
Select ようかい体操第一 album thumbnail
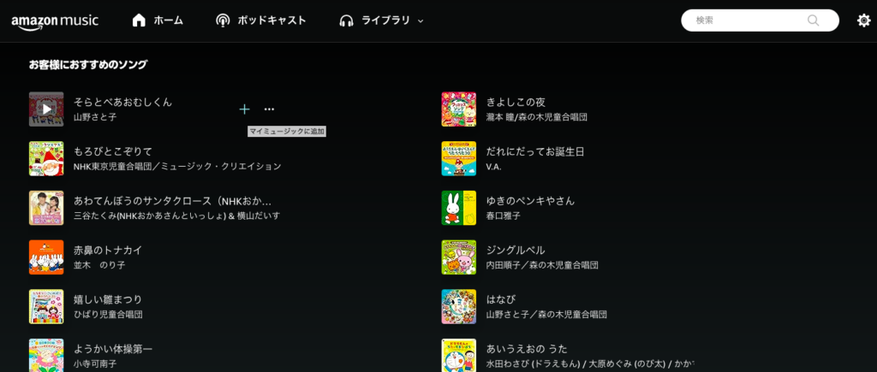click(x=46, y=355)
